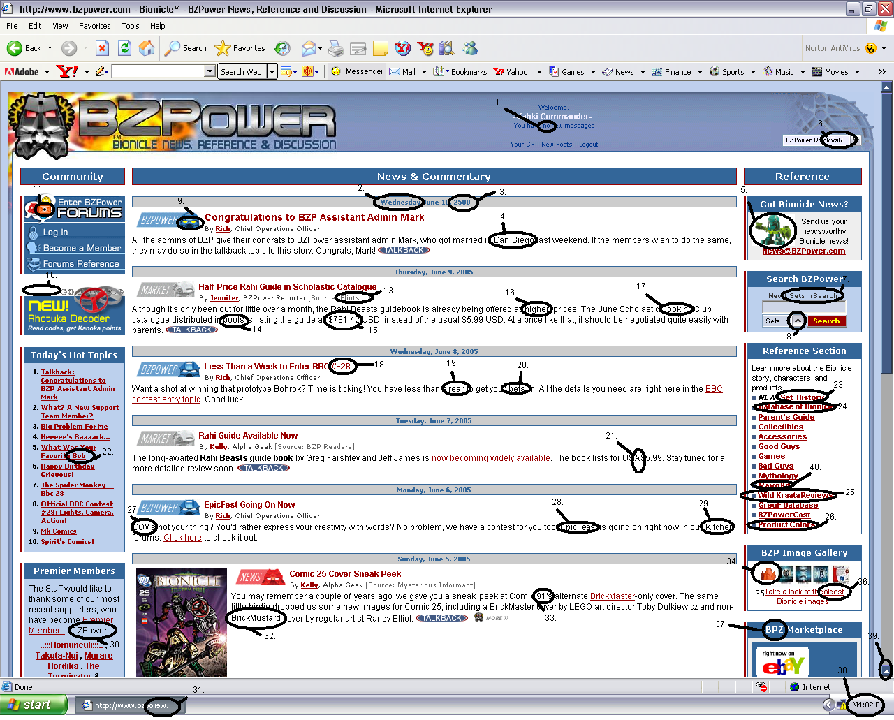
Task: Click the Search BZPower text field
Action: tap(804, 307)
